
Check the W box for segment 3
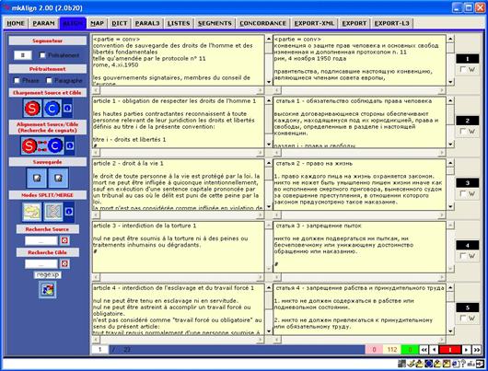463,193
